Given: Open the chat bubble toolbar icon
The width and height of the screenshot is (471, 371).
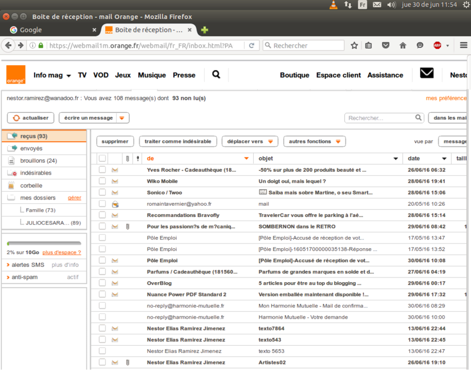Looking at the screenshot, I should 420,46.
